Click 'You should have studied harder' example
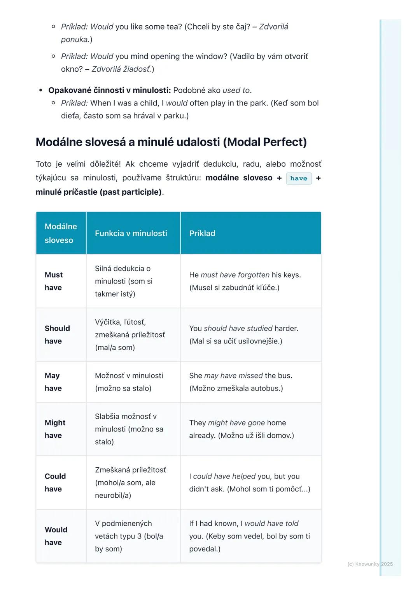 coord(243,328)
